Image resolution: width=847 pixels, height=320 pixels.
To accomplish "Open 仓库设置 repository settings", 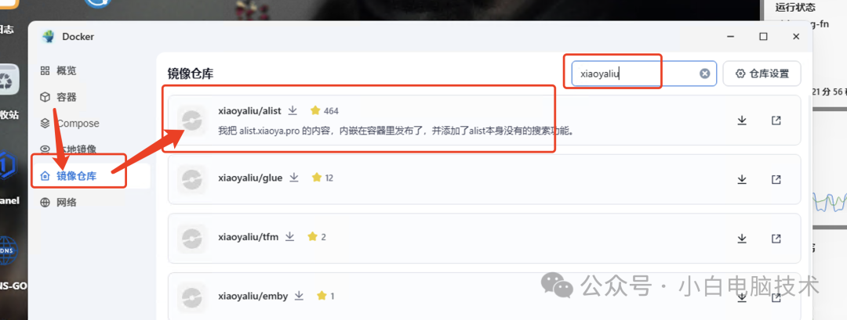I will pos(762,74).
